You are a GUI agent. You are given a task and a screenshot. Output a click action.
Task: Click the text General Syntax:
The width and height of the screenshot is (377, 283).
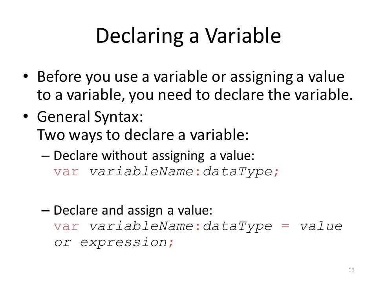click(90, 117)
